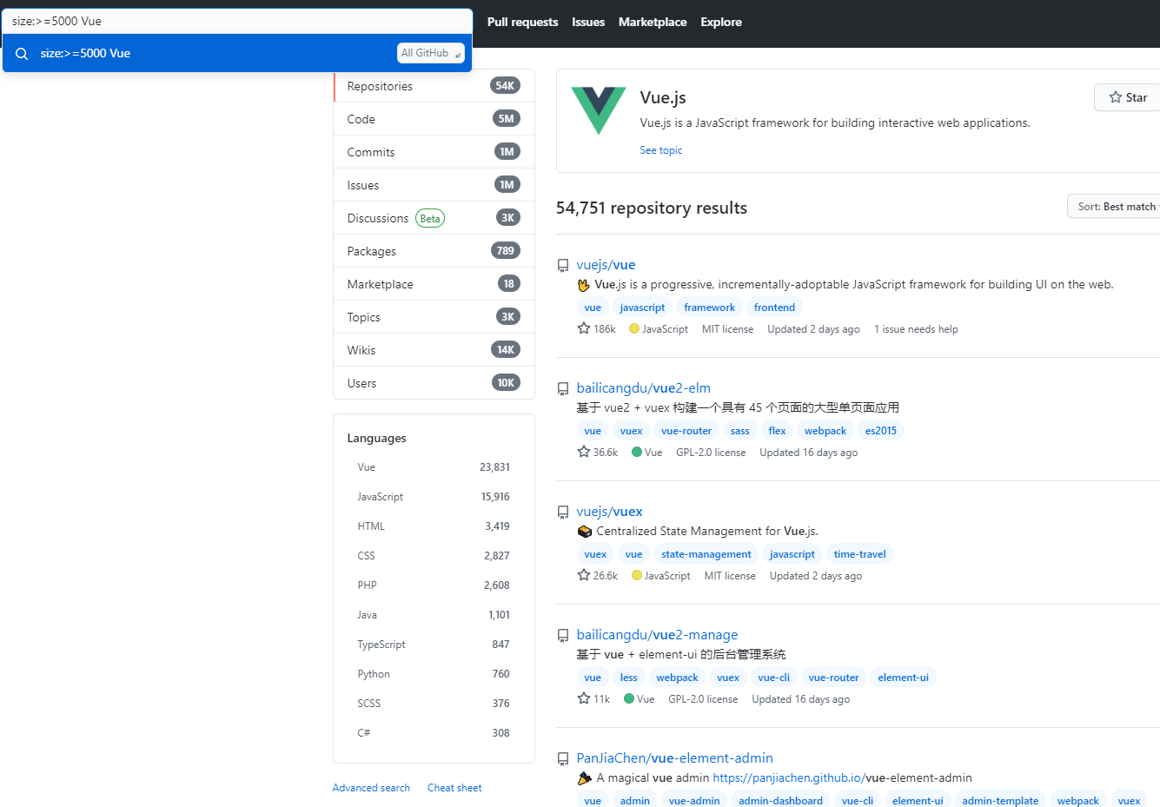
Task: Filter results by JavaScript language
Action: (x=434, y=497)
